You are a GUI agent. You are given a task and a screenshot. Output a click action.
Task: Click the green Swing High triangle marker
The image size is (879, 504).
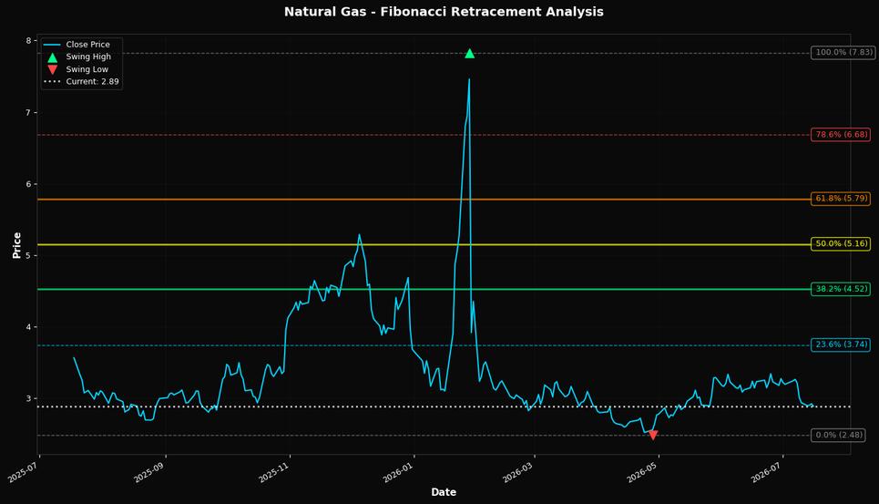click(x=470, y=53)
